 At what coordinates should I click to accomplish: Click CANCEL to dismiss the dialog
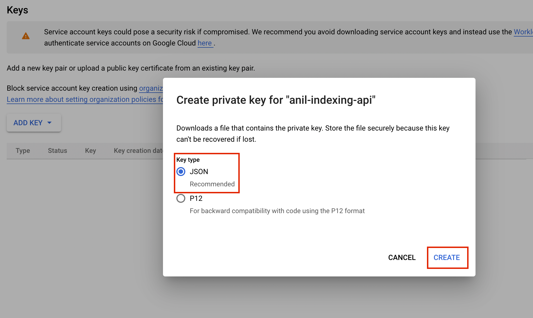(x=402, y=257)
